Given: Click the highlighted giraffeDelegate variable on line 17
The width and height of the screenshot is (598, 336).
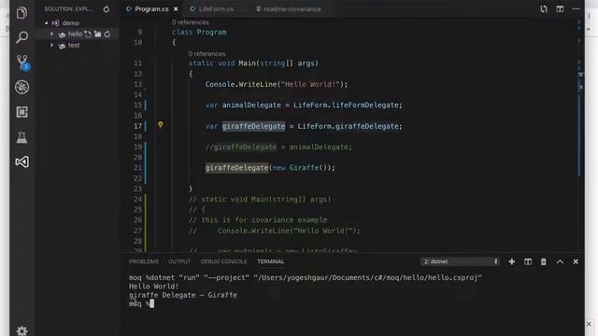Looking at the screenshot, I should (253, 126).
